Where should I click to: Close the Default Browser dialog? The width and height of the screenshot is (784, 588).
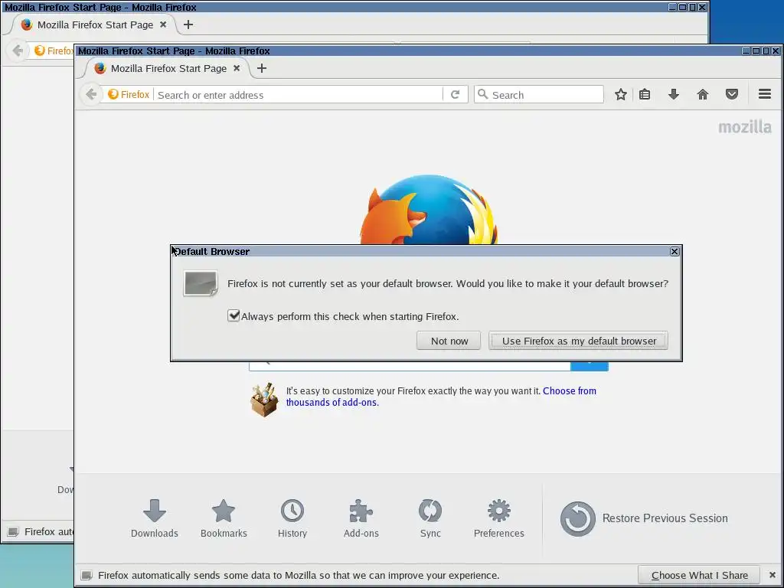pos(675,251)
